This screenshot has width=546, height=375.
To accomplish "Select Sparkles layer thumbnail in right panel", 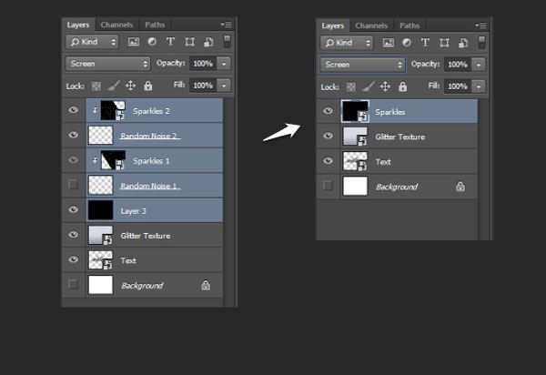I will [355, 111].
